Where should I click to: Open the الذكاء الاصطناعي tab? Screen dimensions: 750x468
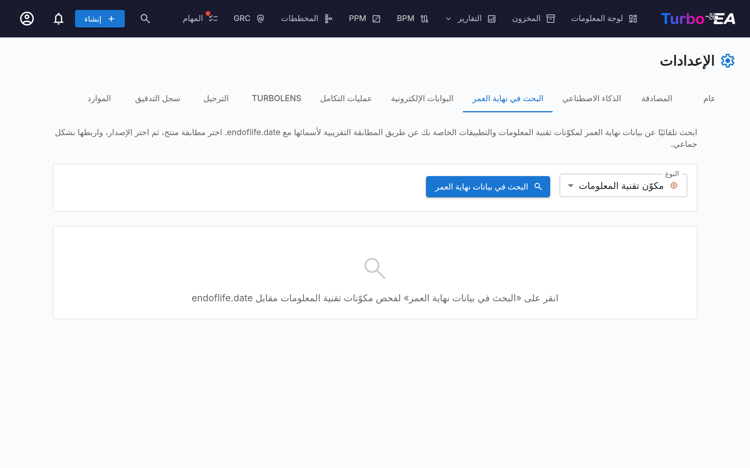coord(592,99)
